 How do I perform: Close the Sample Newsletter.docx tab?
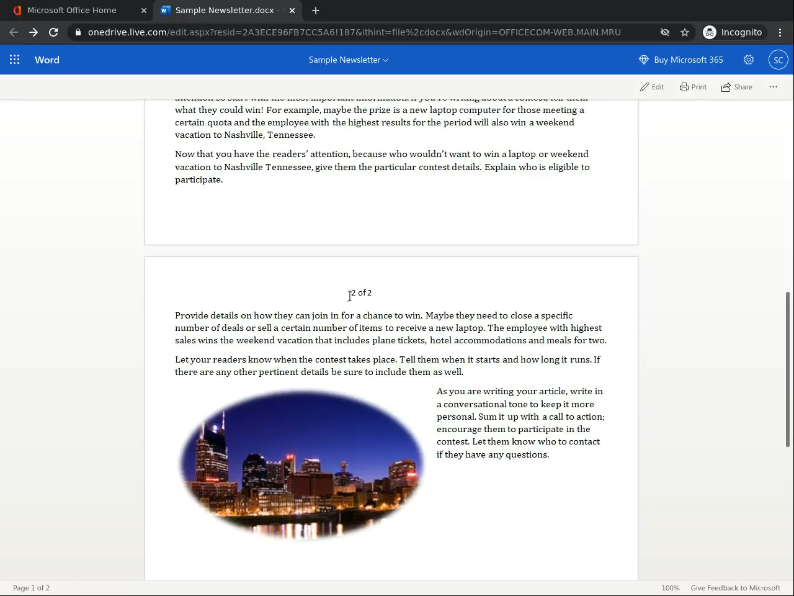(292, 10)
